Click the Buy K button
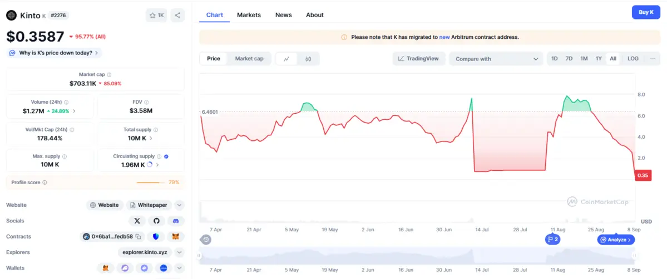 click(x=646, y=12)
